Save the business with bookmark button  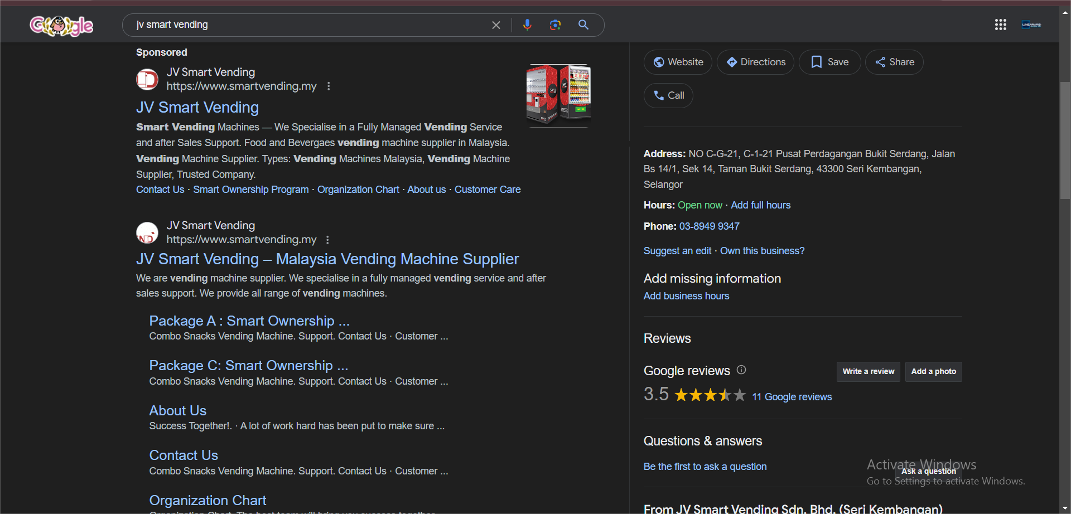(x=829, y=62)
